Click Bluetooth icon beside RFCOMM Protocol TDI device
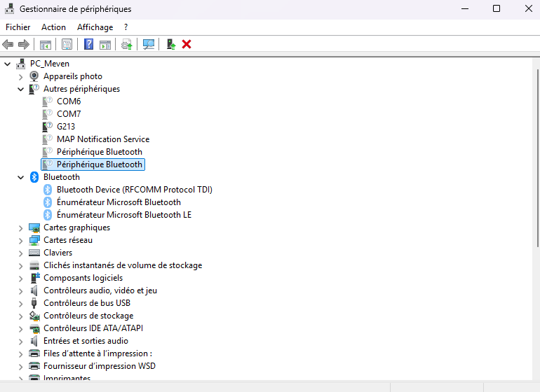The width and height of the screenshot is (540, 392). pyautogui.click(x=48, y=190)
